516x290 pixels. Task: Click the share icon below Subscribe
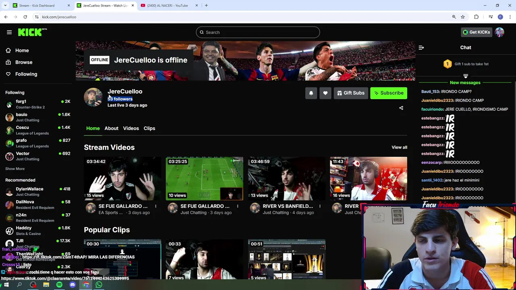tap(401, 108)
